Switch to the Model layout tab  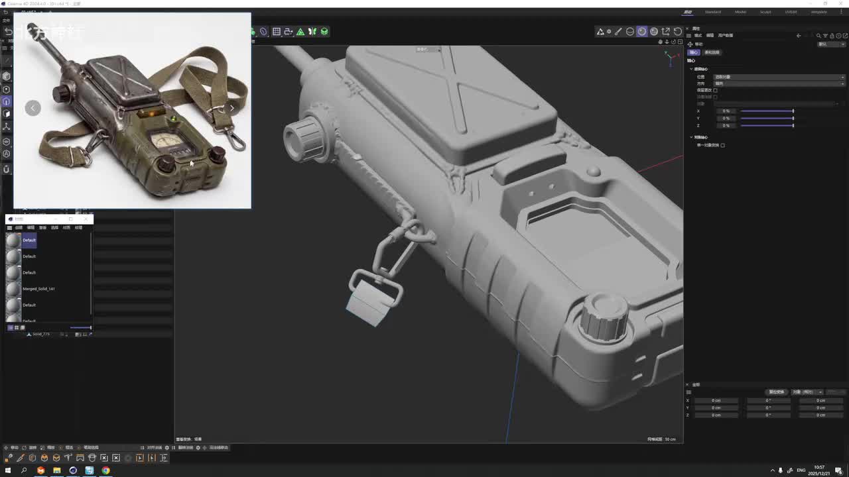[x=740, y=12]
